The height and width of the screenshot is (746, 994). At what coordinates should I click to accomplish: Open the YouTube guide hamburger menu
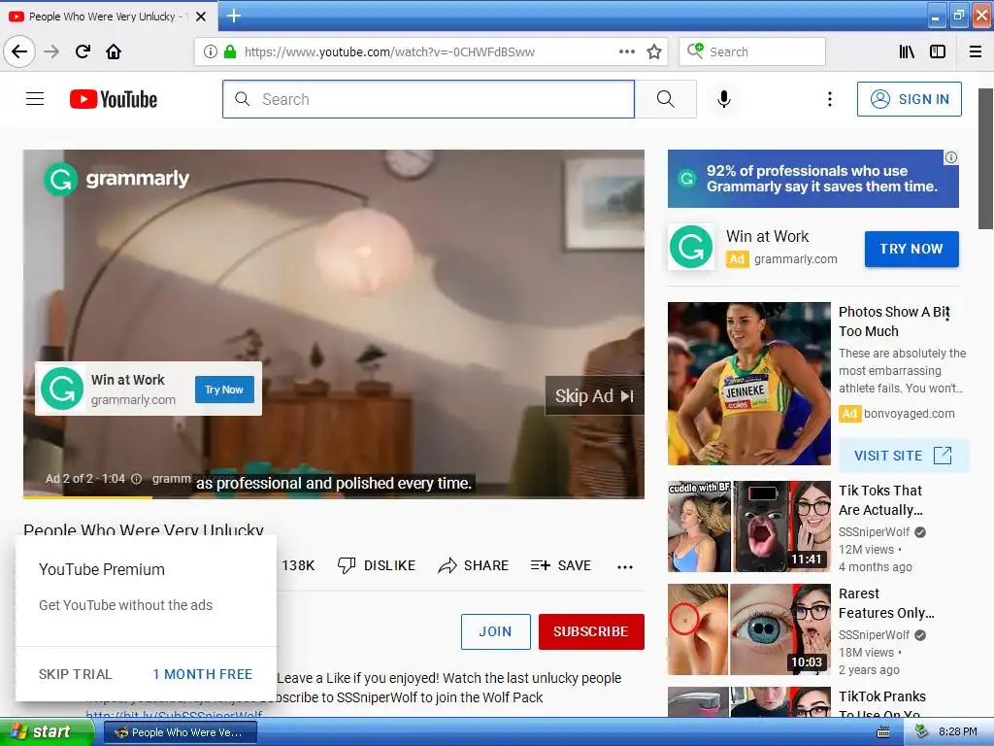coord(35,99)
